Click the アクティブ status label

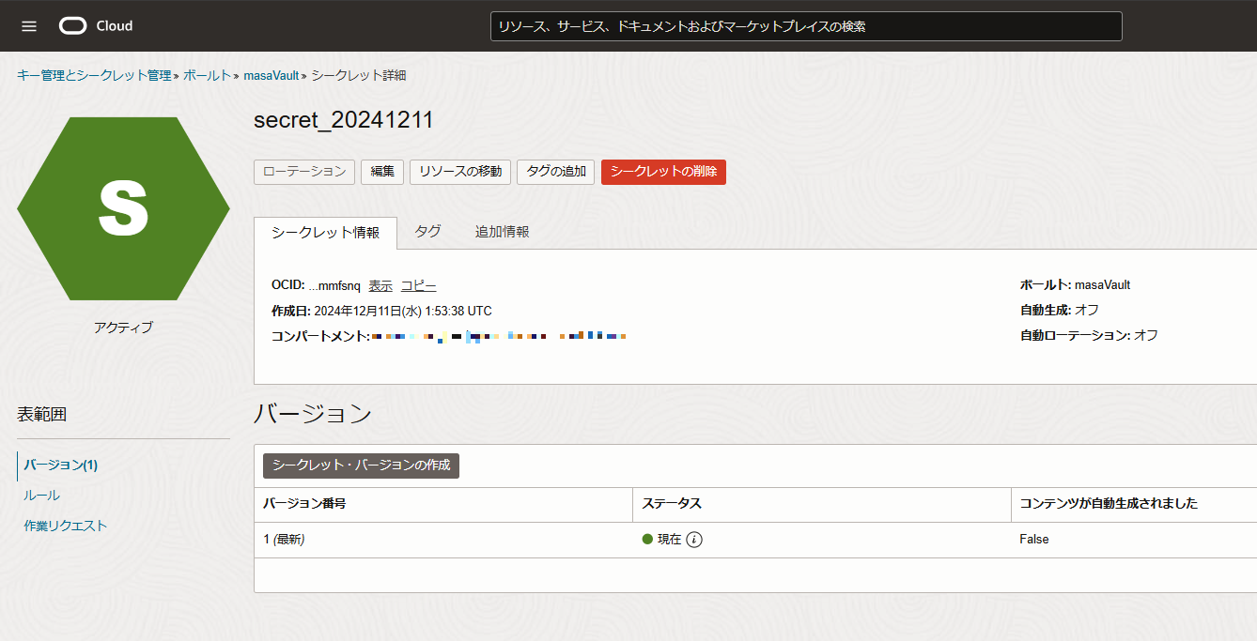pyautogui.click(x=123, y=328)
